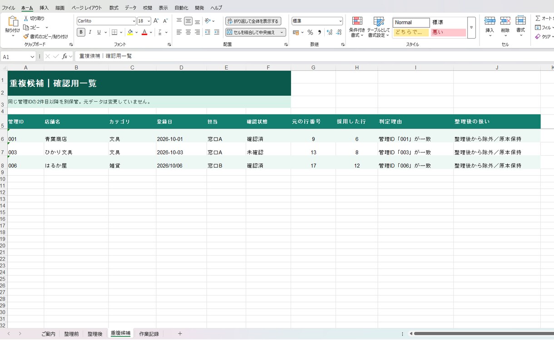Center text horizontally

[x=188, y=32]
